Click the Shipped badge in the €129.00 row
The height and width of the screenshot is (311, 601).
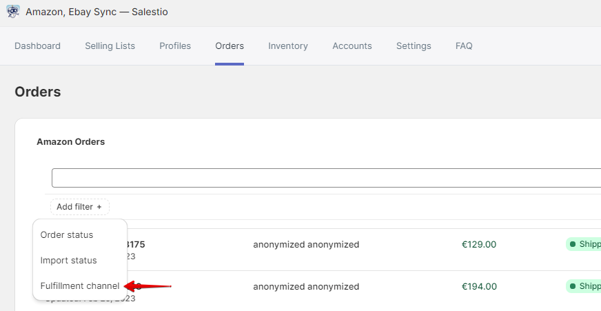(583, 244)
